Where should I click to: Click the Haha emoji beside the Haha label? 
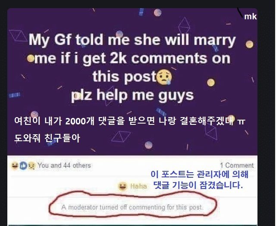click(122, 187)
